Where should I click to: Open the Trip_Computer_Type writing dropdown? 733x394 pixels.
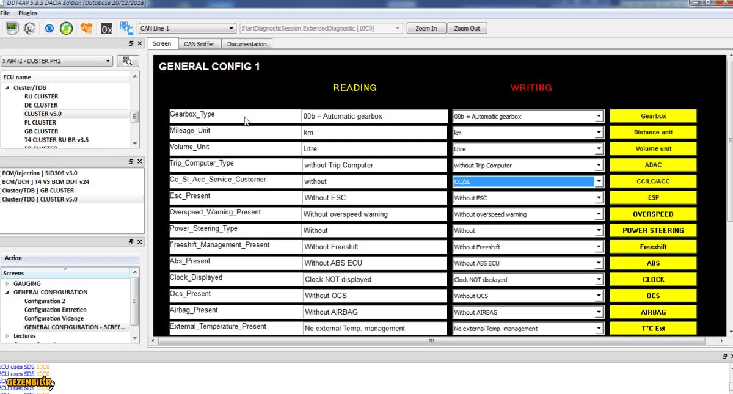click(528, 165)
